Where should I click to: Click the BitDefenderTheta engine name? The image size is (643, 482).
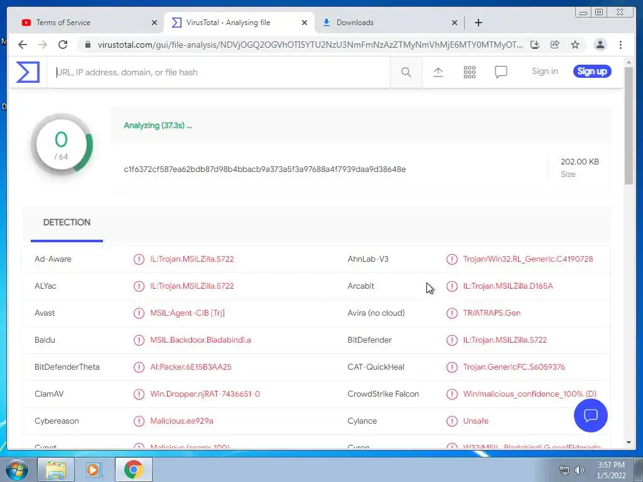coord(67,367)
